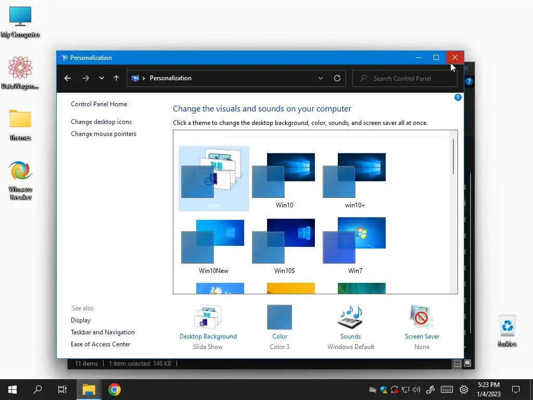
Task: Minimize the Personalization window
Action: (418, 57)
